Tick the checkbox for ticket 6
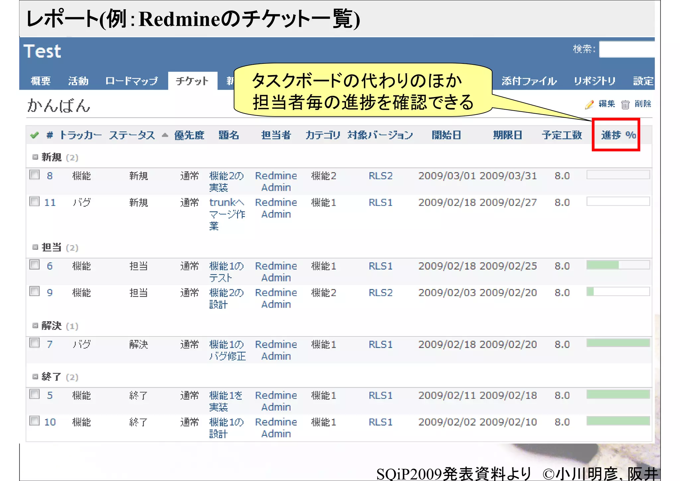680x481 pixels. [x=35, y=264]
